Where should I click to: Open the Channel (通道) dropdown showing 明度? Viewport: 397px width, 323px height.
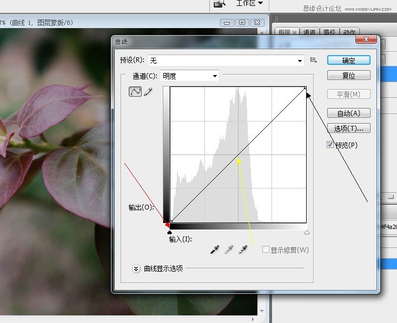[x=189, y=76]
